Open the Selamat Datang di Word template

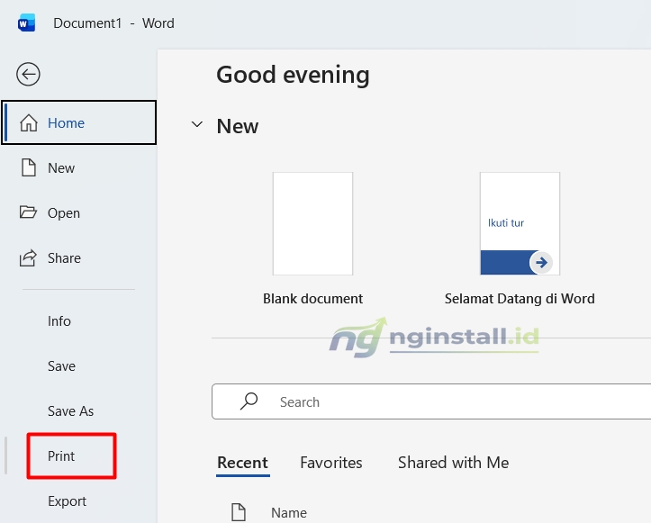point(520,224)
